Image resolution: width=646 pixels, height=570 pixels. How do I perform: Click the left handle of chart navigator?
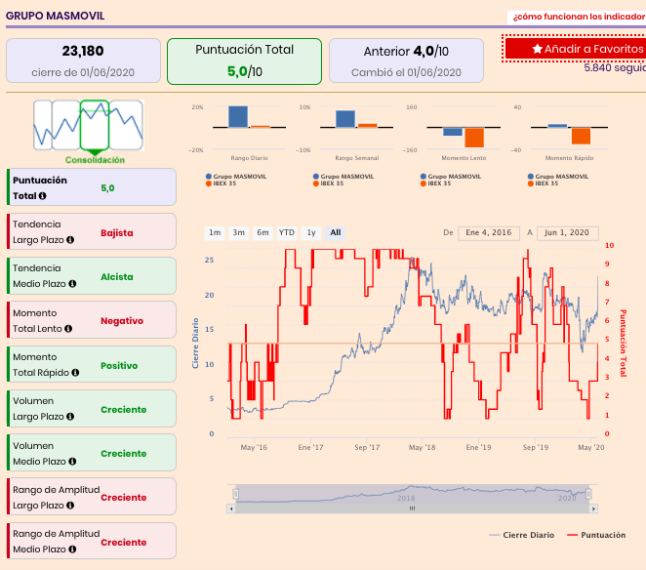235,494
